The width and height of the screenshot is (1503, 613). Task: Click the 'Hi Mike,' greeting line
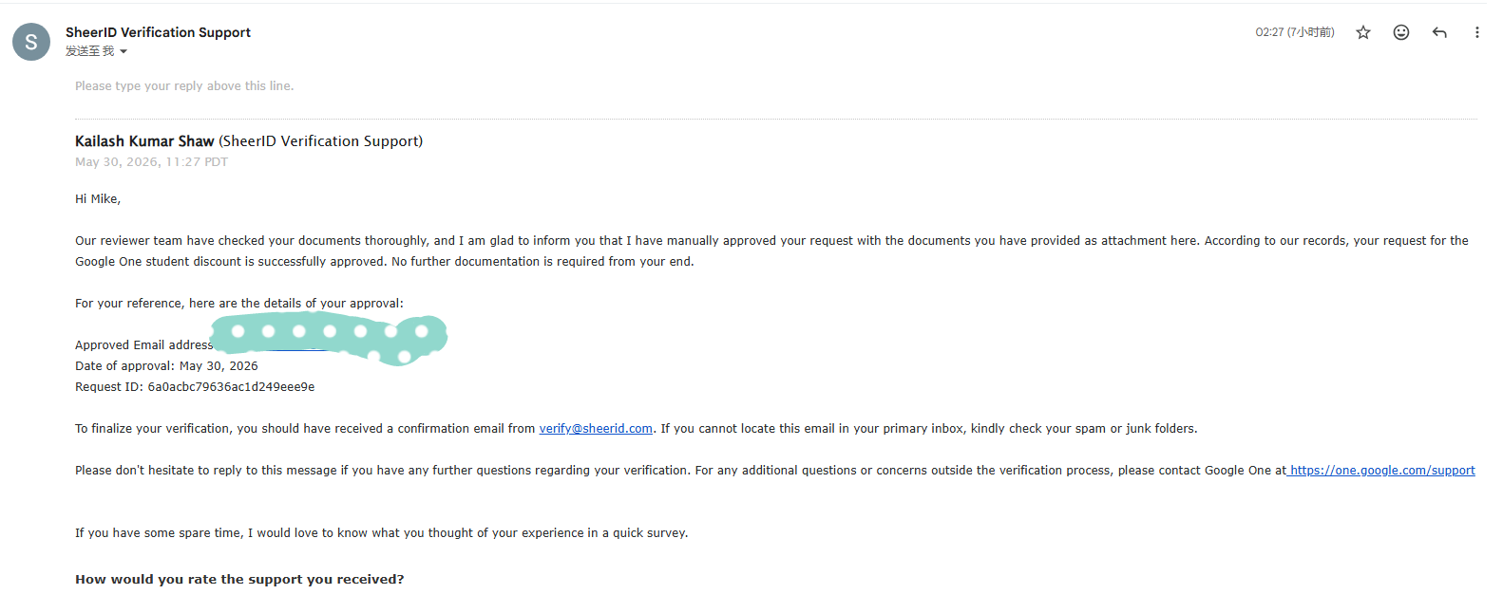pyautogui.click(x=98, y=199)
